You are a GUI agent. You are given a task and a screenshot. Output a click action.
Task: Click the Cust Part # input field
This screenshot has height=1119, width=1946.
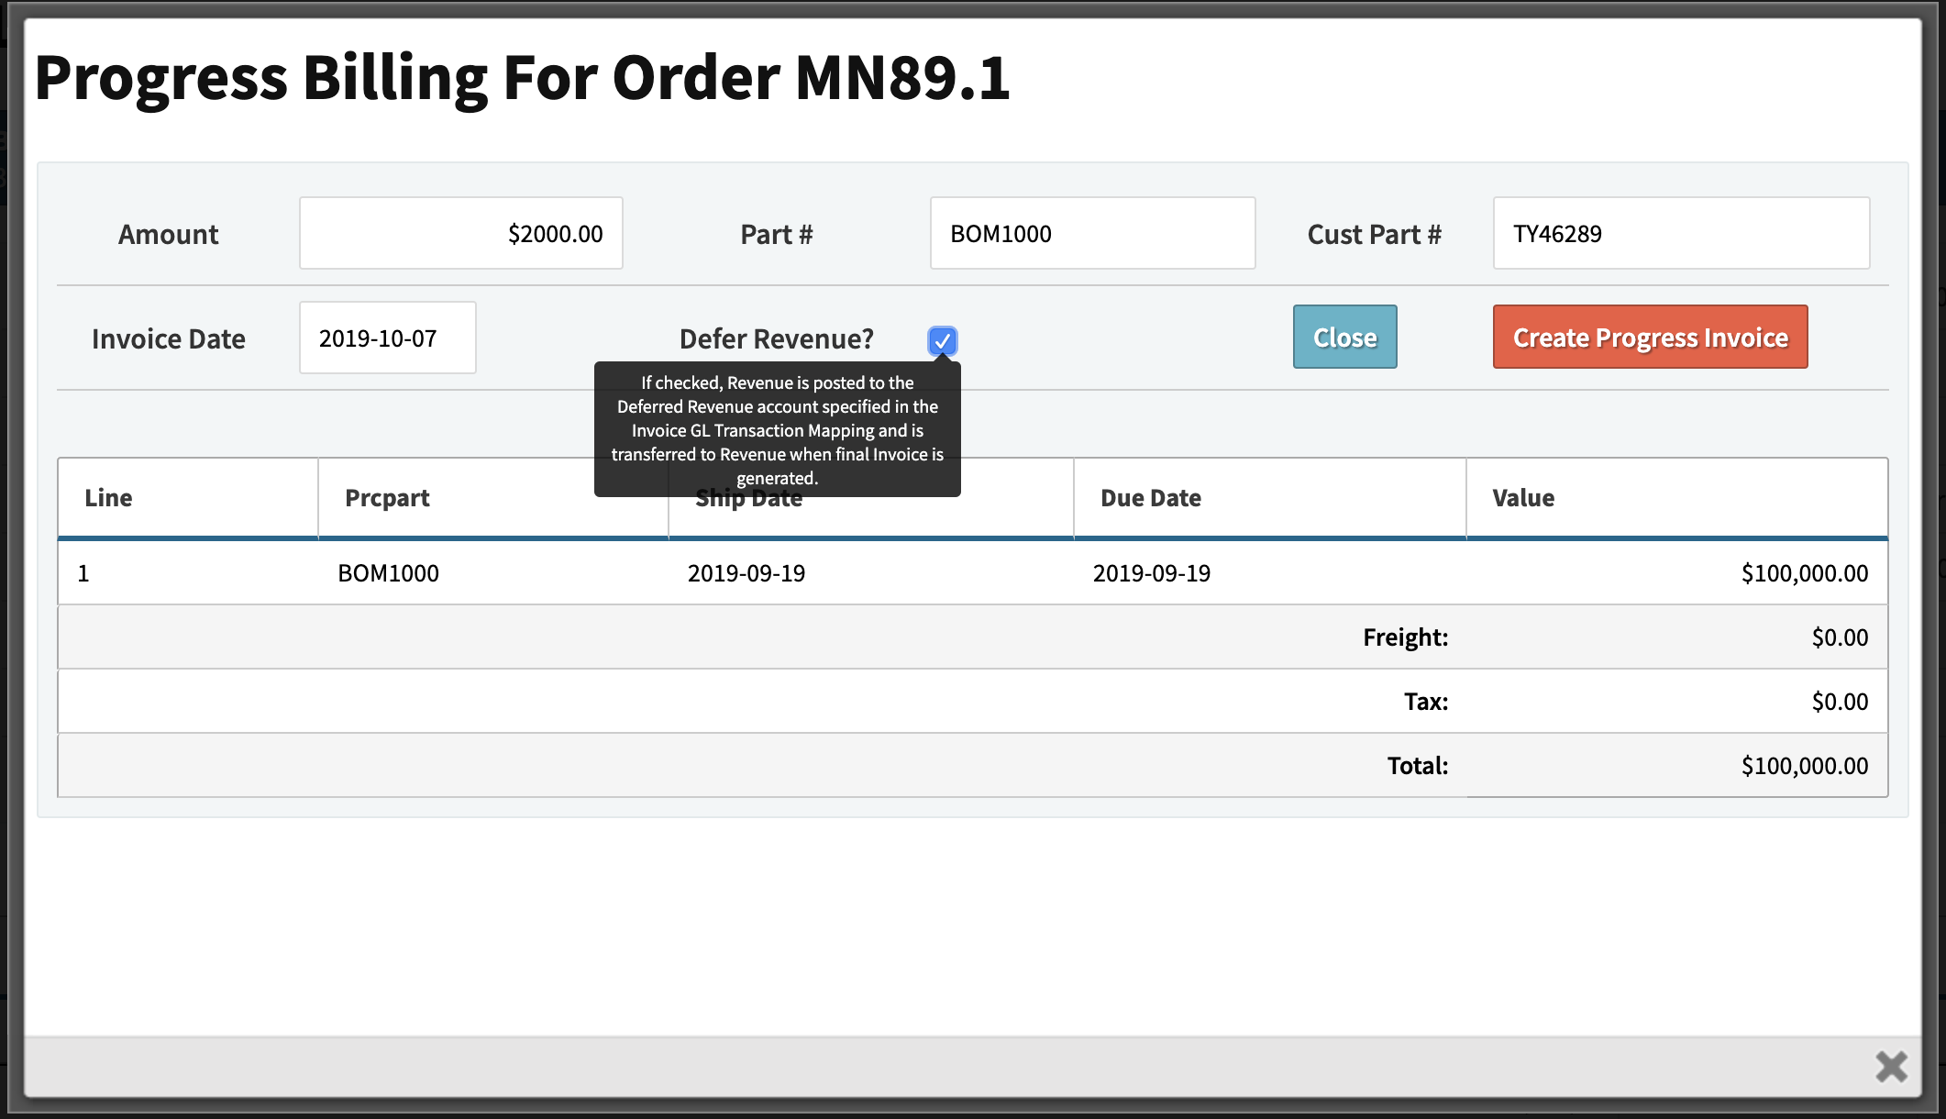pyautogui.click(x=1681, y=233)
